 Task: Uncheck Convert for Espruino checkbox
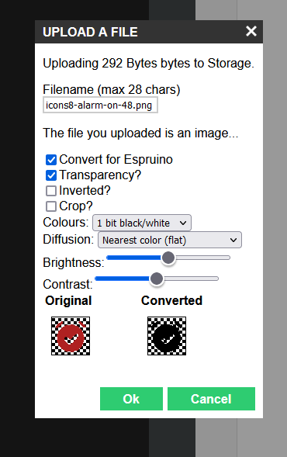click(x=51, y=160)
